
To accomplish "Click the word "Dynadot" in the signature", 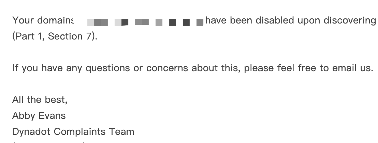I will 32,131.
